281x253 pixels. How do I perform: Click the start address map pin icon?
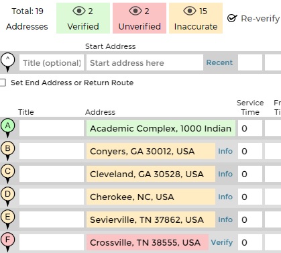pyautogui.click(x=7, y=62)
